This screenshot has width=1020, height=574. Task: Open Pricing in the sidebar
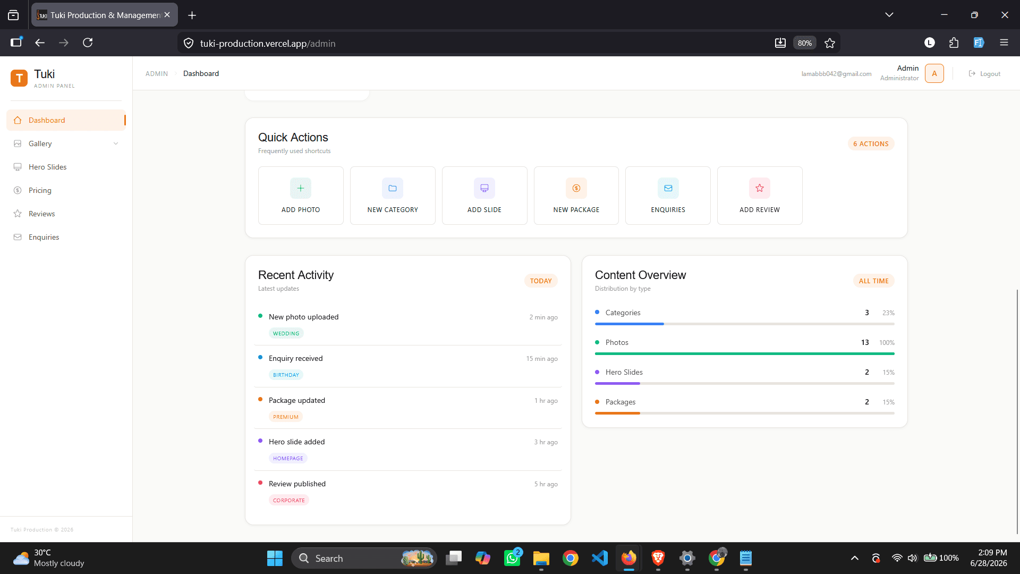point(66,190)
